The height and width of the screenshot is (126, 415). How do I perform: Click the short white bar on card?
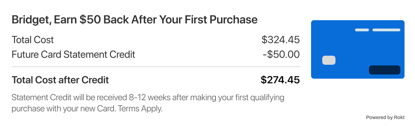362,30
